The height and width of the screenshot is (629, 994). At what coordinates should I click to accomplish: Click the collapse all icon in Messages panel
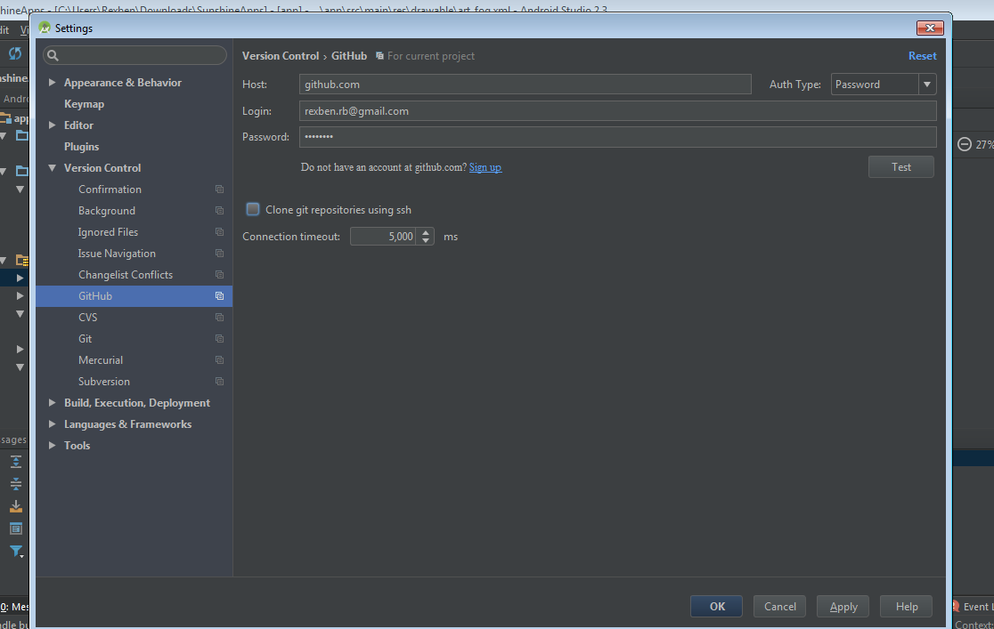tap(16, 484)
